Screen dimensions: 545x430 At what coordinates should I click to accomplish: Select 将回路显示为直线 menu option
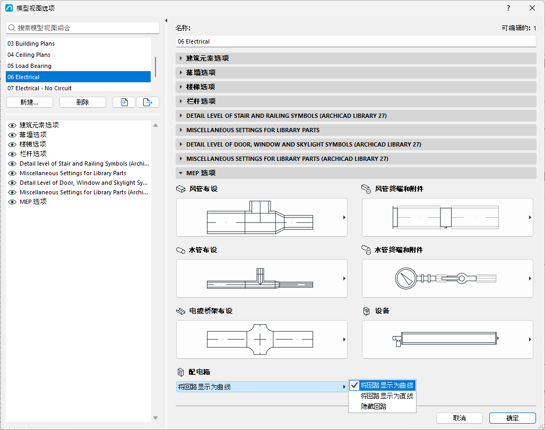[382, 396]
